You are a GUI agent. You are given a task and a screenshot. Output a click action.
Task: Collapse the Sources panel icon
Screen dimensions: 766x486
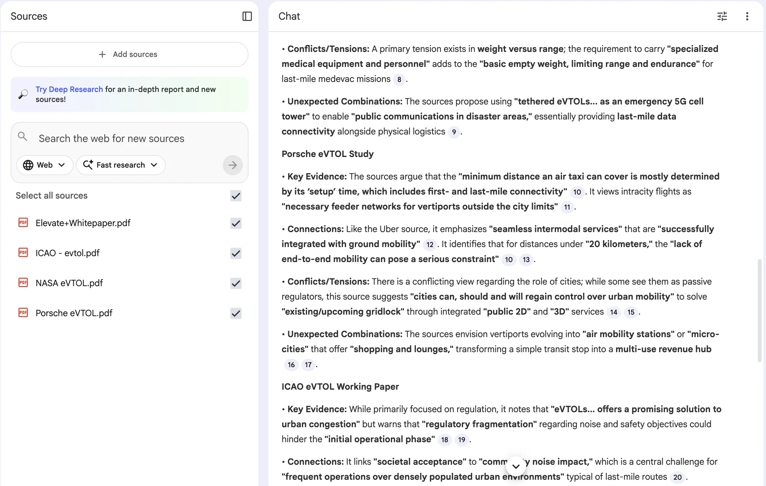pos(247,16)
